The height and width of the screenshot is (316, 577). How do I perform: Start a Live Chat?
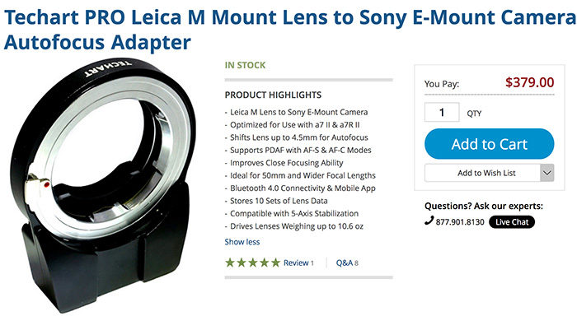512,222
